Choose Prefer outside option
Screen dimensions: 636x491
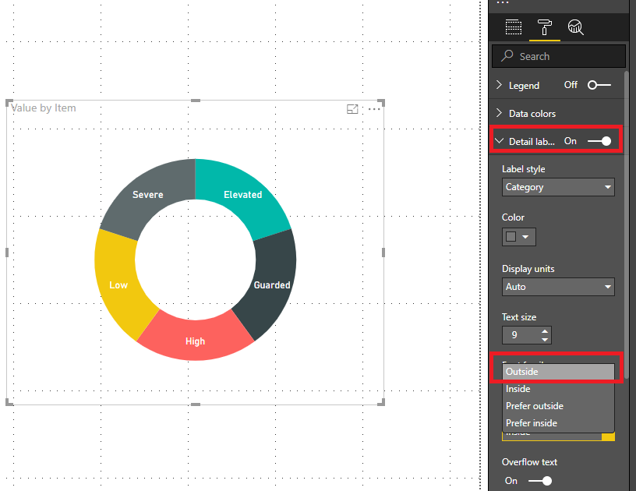tap(559, 406)
